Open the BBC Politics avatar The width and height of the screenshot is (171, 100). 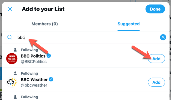pos(12,59)
